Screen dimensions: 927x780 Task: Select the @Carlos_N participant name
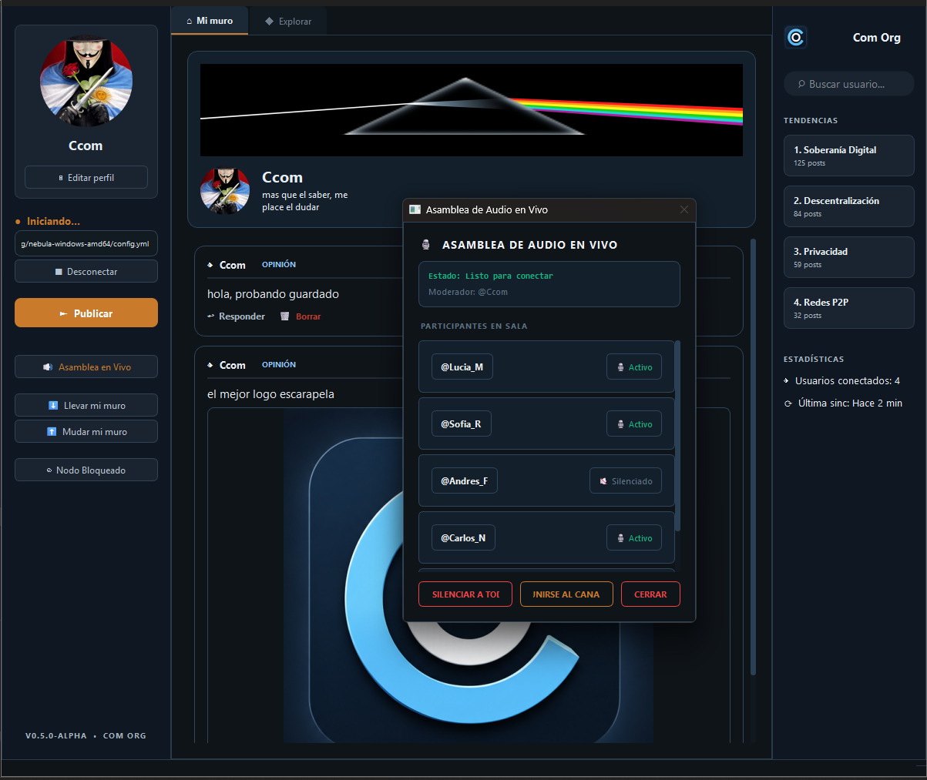pos(463,538)
